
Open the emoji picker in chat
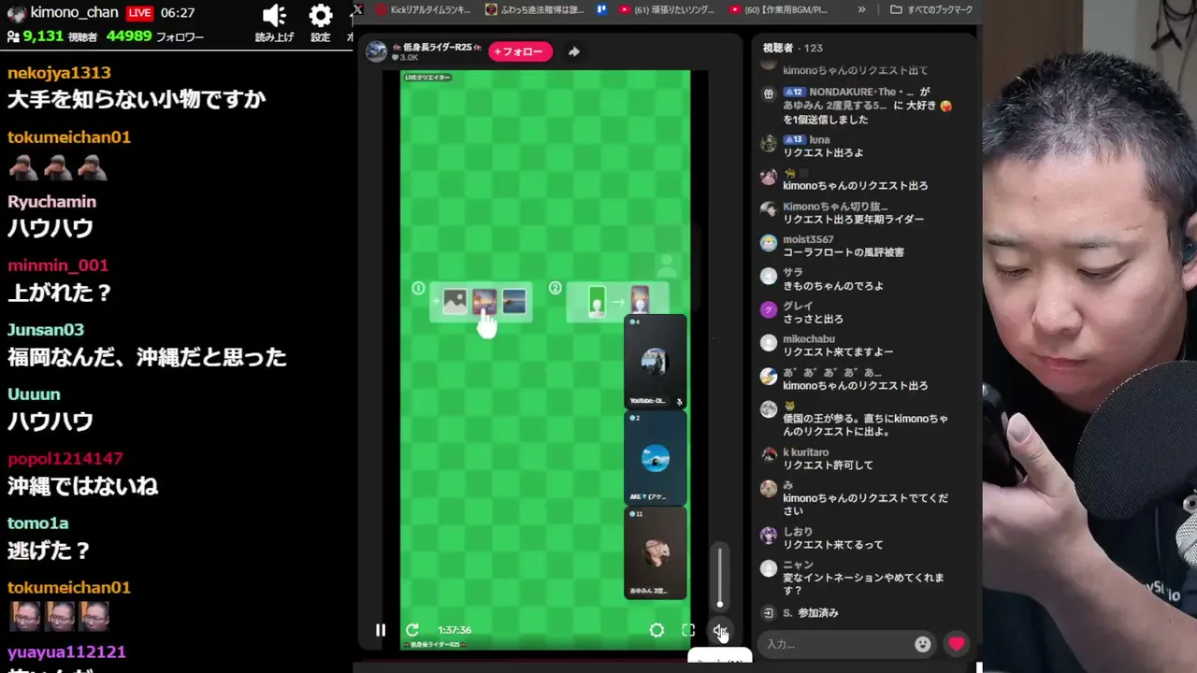click(x=923, y=644)
